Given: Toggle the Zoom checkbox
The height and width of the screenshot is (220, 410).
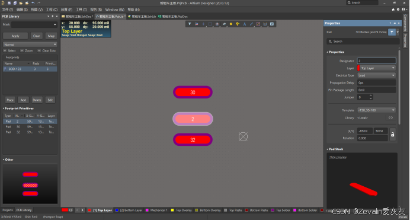Looking at the screenshot, I should pyautogui.click(x=22, y=50).
